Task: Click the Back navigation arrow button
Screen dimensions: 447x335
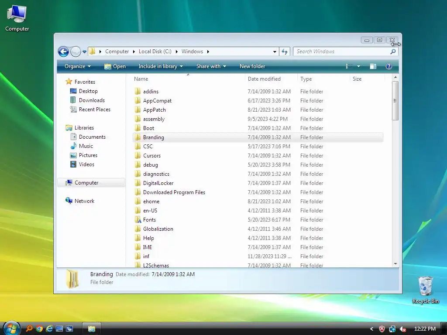Action: tap(63, 51)
